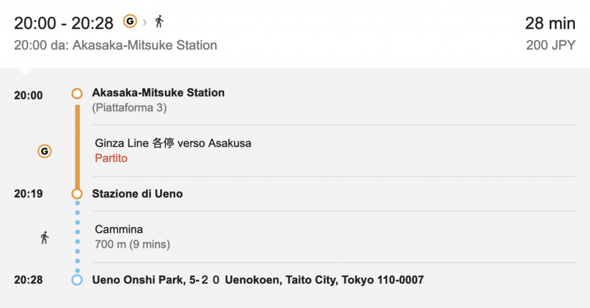Click the orange Akasaka-Mitsuke stop circle
590x308 pixels.
point(77,94)
